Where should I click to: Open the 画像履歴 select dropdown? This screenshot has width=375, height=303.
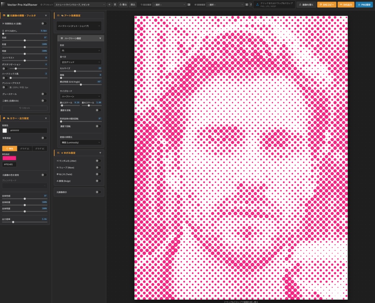(225, 4)
